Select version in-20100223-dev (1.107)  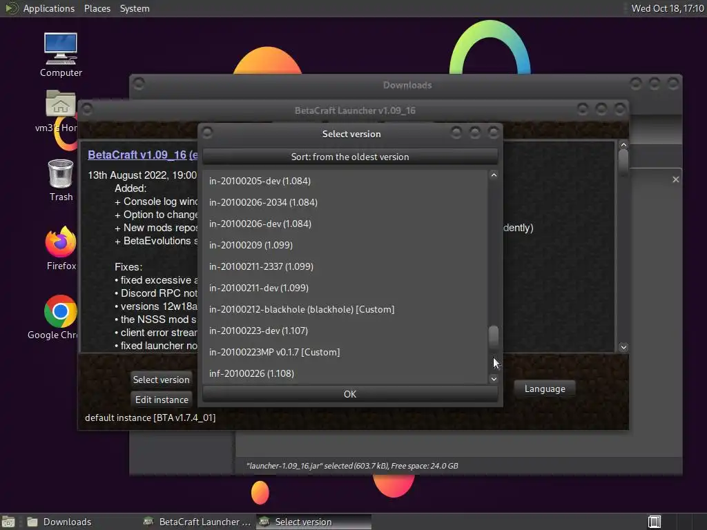coord(345,331)
